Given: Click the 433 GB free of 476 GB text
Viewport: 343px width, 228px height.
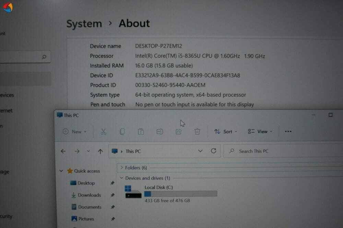Looking at the screenshot, I should pos(167,201).
